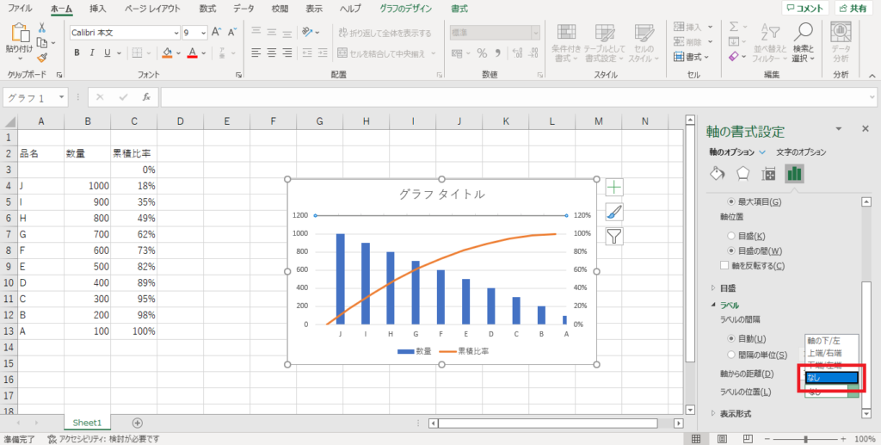Image resolution: width=881 pixels, height=445 pixels.
Task: Open Sort and Filter tool
Action: coord(770,43)
